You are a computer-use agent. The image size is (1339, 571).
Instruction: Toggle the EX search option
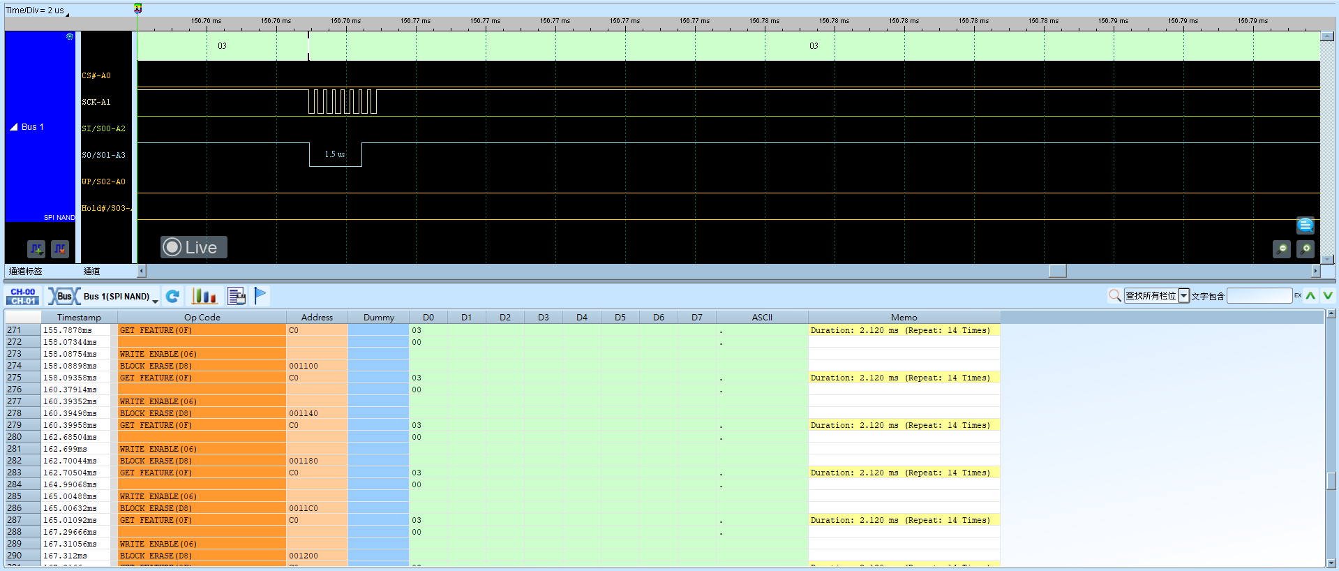tap(1298, 296)
